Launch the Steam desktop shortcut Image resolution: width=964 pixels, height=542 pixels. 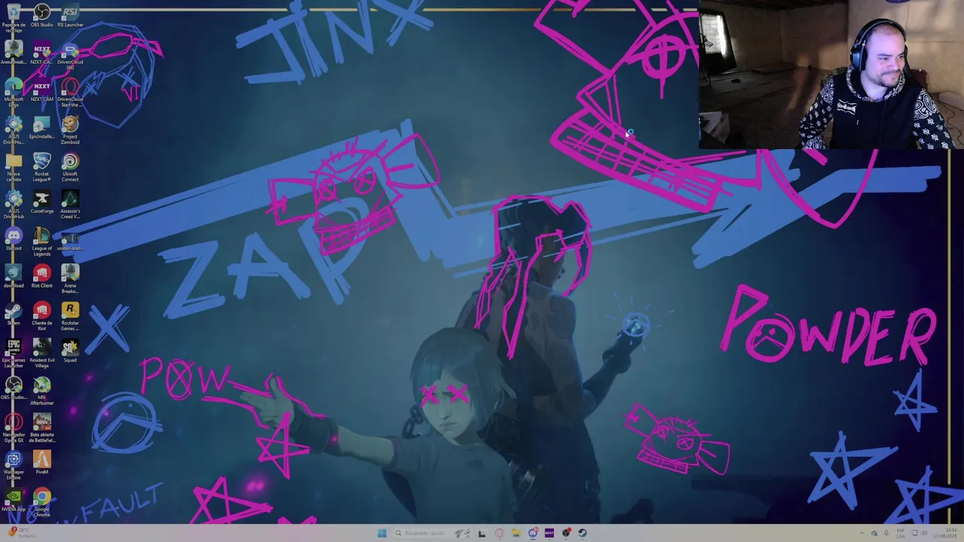[14, 313]
